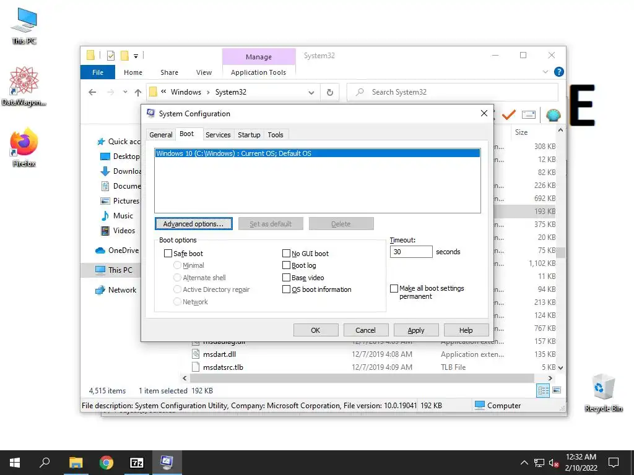Enable Safe boot checkbox

pyautogui.click(x=168, y=253)
